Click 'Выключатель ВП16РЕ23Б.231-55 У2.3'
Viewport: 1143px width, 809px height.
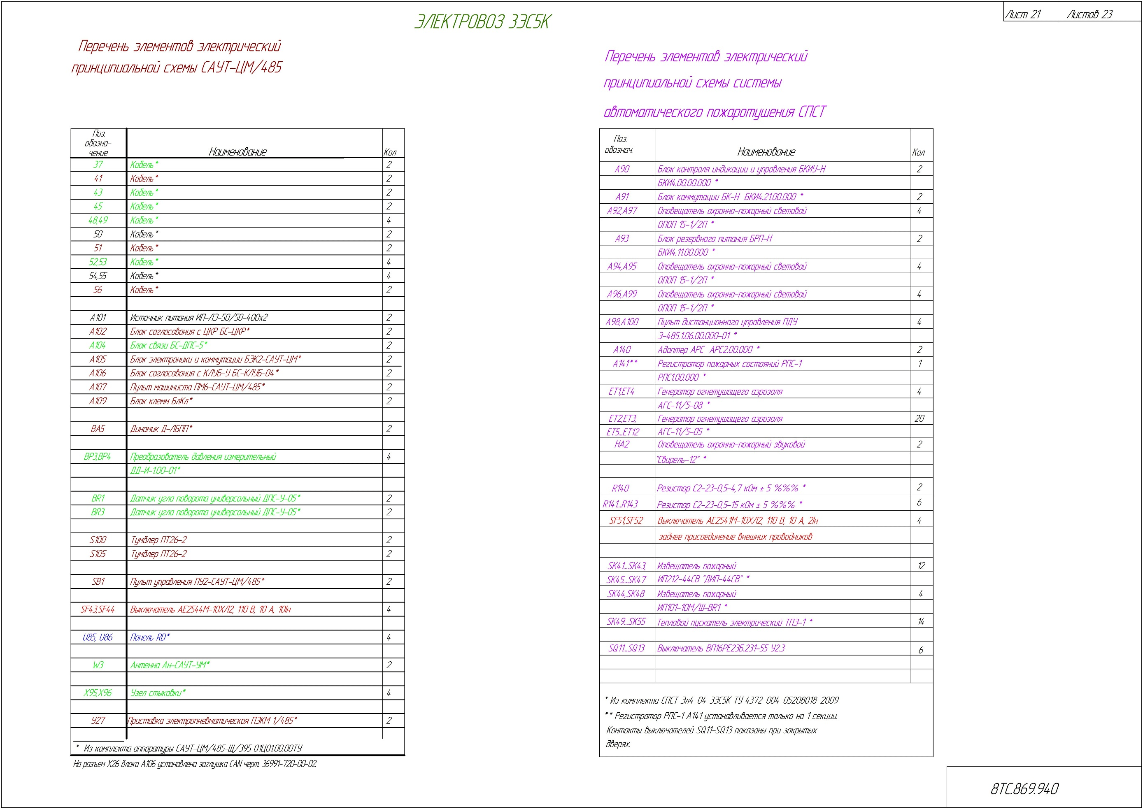point(721,649)
